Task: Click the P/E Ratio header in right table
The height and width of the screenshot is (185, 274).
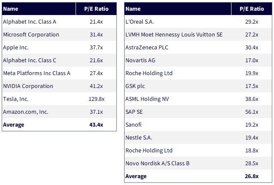Action: (x=252, y=9)
